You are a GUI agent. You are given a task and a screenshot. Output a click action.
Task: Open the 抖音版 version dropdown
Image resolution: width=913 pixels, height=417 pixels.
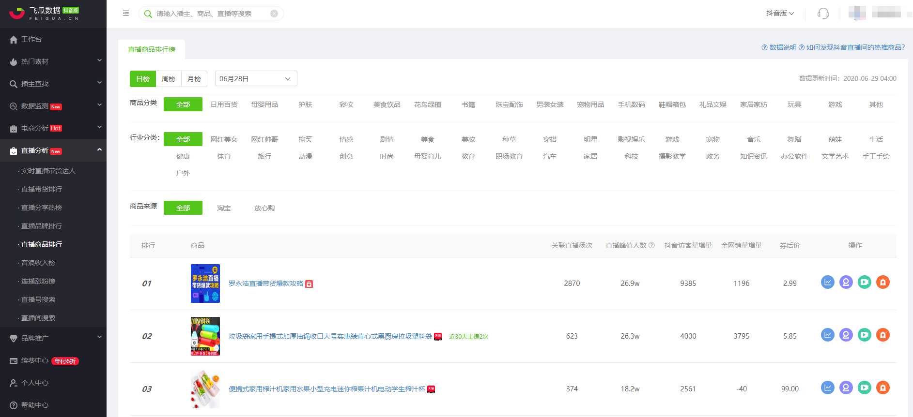tap(780, 13)
